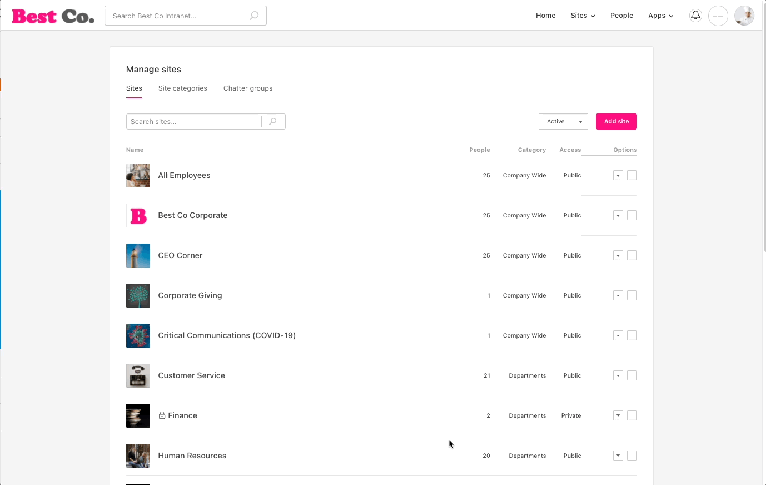Click into the Search sites field
This screenshot has width=766, height=485.
coord(193,122)
